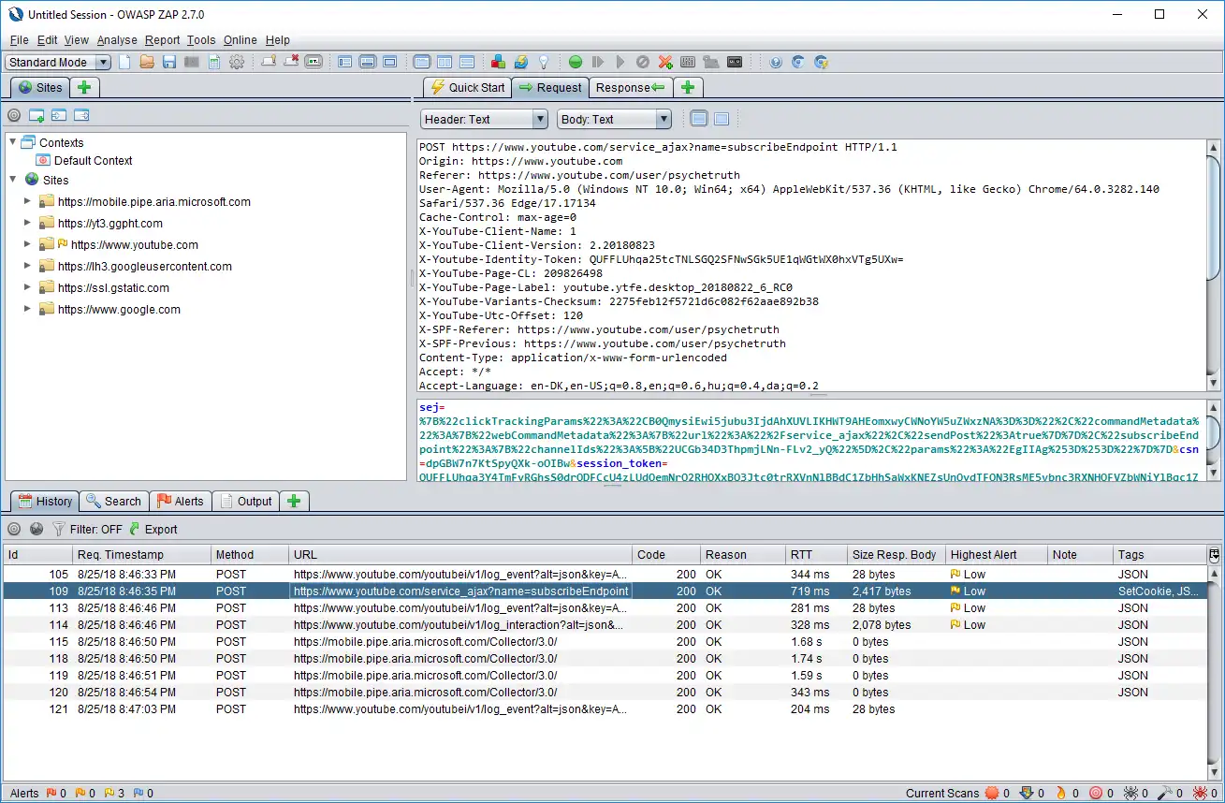
Task: Open Session Properties from toolbar
Action: 214,62
